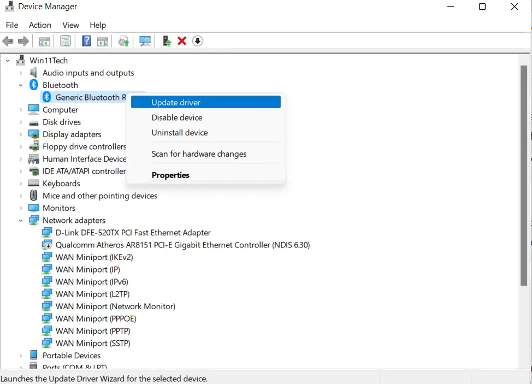Select WAN Miniport (Network Monitor)

(115, 306)
